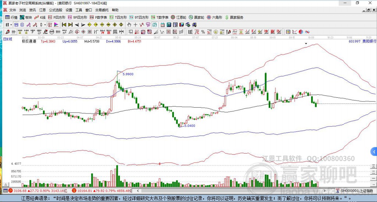Click the Tp=6.3843 value
Image resolution: width=377 pixels, height=202 pixels.
[x=48, y=41]
